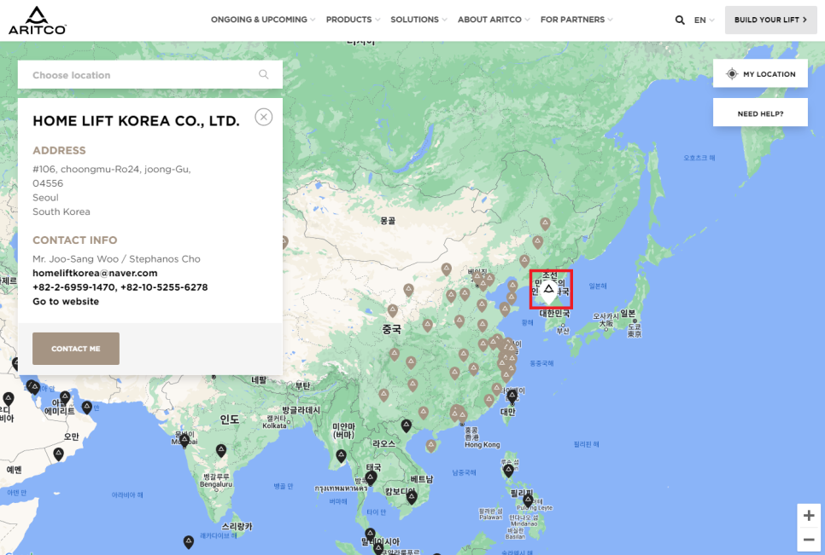This screenshot has height=555, width=825.
Task: Click the +82-2-6959-1470 phone number
Action: point(74,287)
